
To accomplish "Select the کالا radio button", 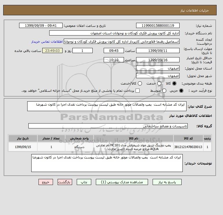I will click(174, 83).
